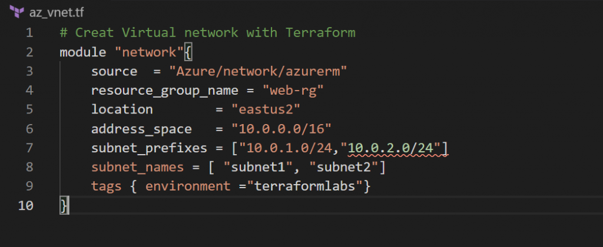Place cursor on the green comment line

(x=207, y=32)
